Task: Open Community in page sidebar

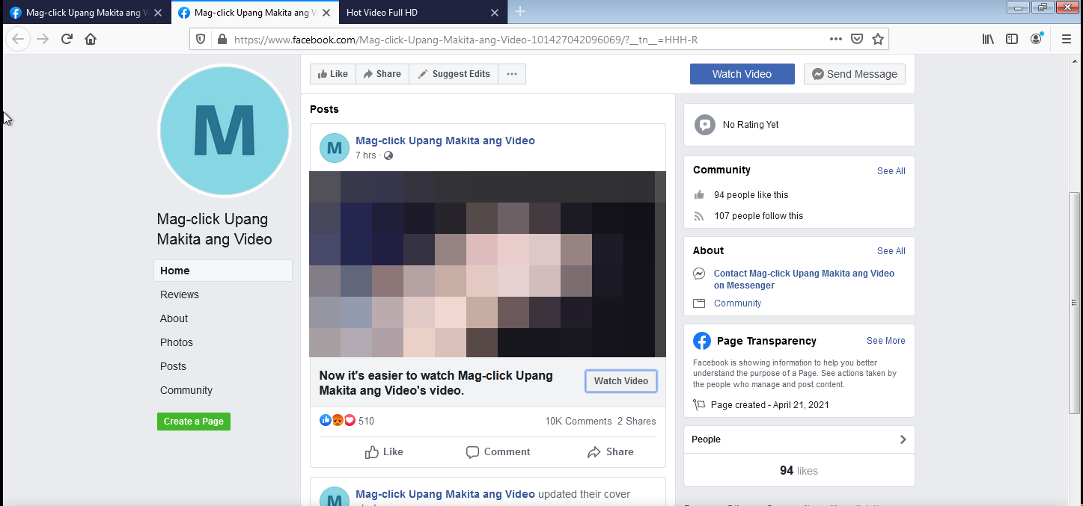Action: 186,390
